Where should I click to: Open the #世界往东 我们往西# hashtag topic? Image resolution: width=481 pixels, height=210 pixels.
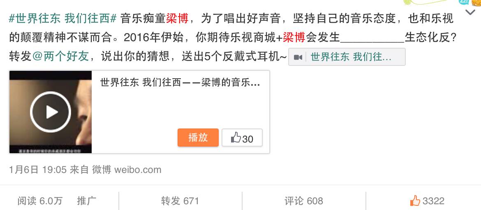point(62,19)
